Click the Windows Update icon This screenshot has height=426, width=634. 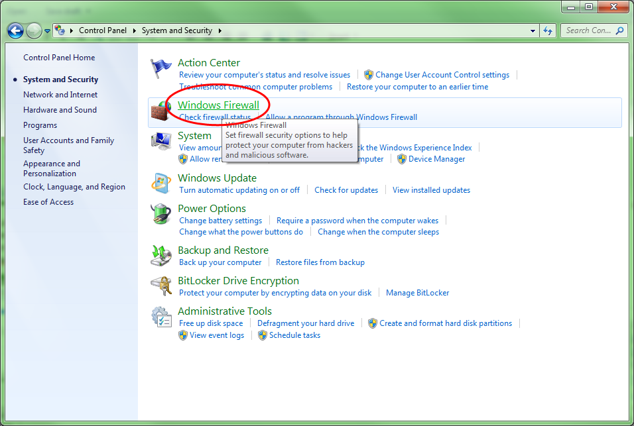point(160,184)
